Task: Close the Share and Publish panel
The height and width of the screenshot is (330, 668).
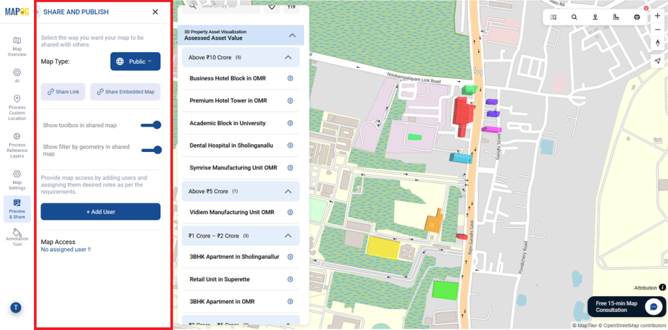Action: point(155,12)
